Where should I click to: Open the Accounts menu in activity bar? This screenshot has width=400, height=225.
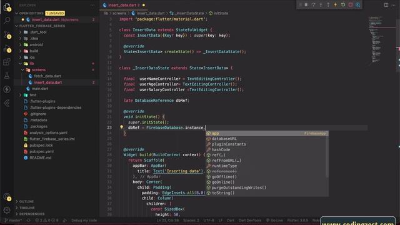click(7, 197)
